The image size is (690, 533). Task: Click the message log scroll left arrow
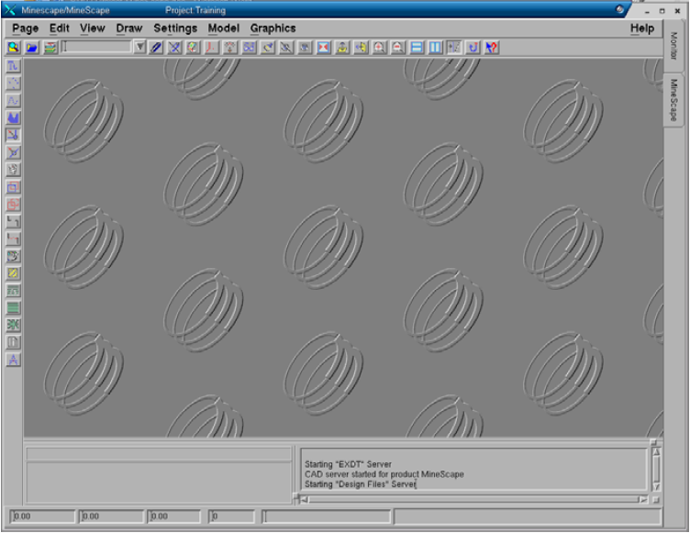(x=305, y=500)
